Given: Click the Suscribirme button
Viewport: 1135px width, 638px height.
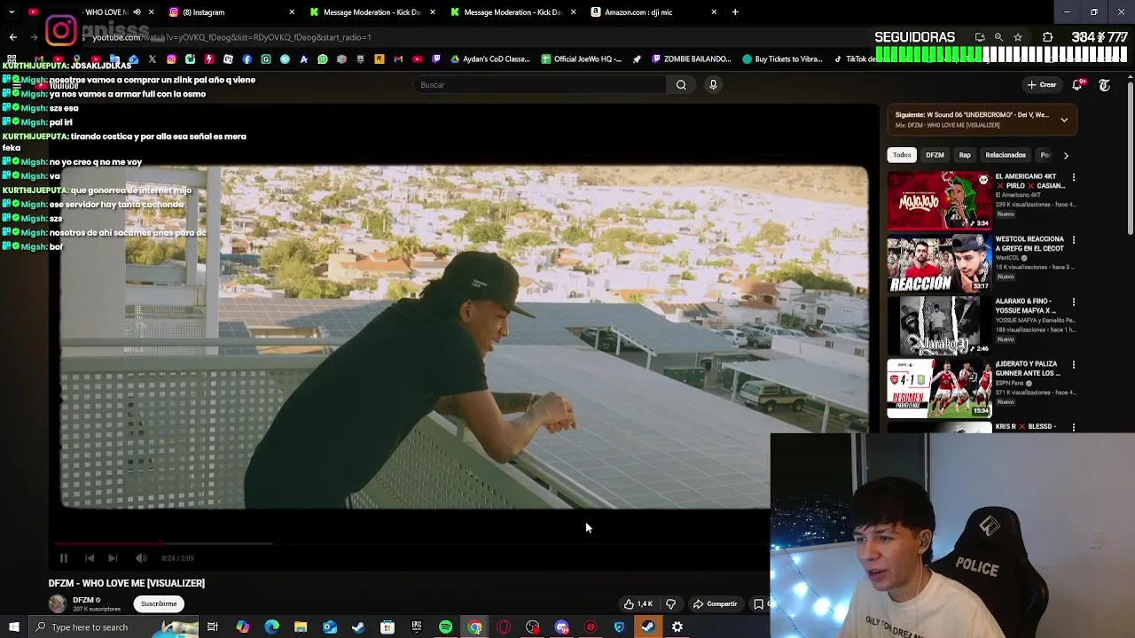Looking at the screenshot, I should click(x=159, y=603).
